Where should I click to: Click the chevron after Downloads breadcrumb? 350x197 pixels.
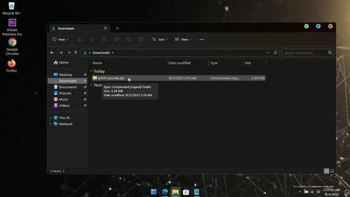coord(113,53)
